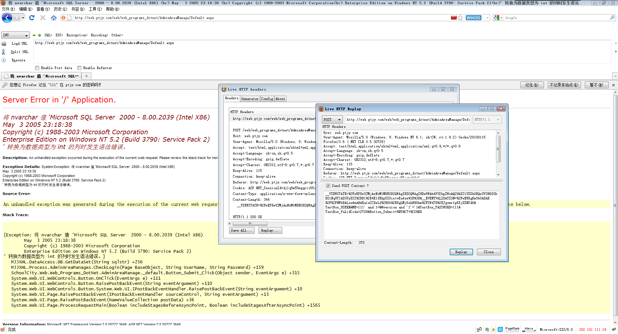Open the 查看(V) menu
The height and width of the screenshot is (334, 618).
click(43, 9)
